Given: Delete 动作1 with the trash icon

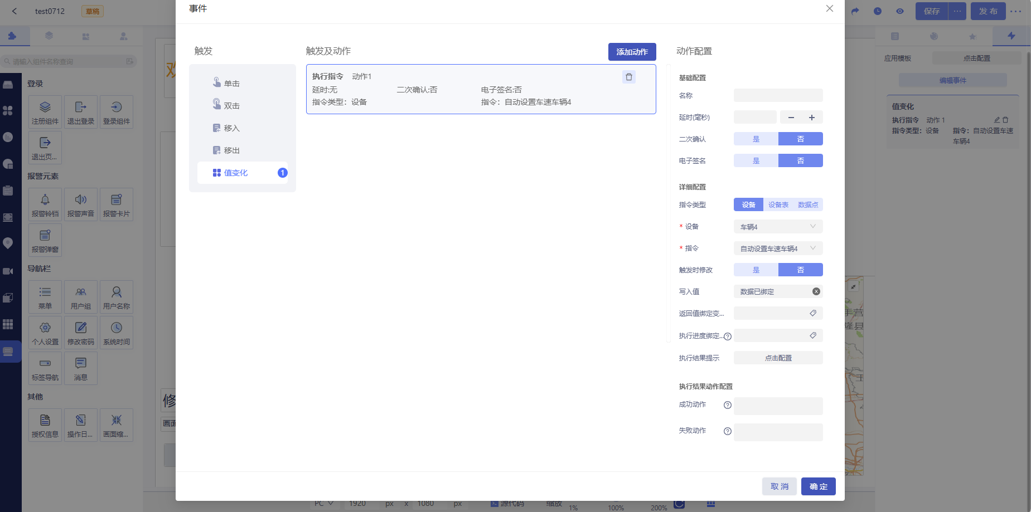Looking at the screenshot, I should [x=628, y=77].
